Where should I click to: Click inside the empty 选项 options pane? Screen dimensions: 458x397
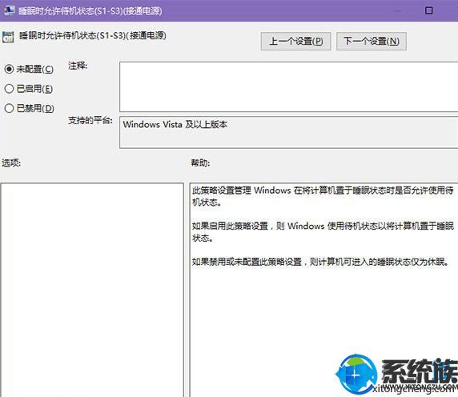92,290
